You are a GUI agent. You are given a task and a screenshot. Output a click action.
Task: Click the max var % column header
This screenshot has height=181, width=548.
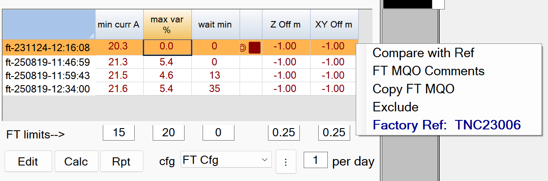point(168,25)
